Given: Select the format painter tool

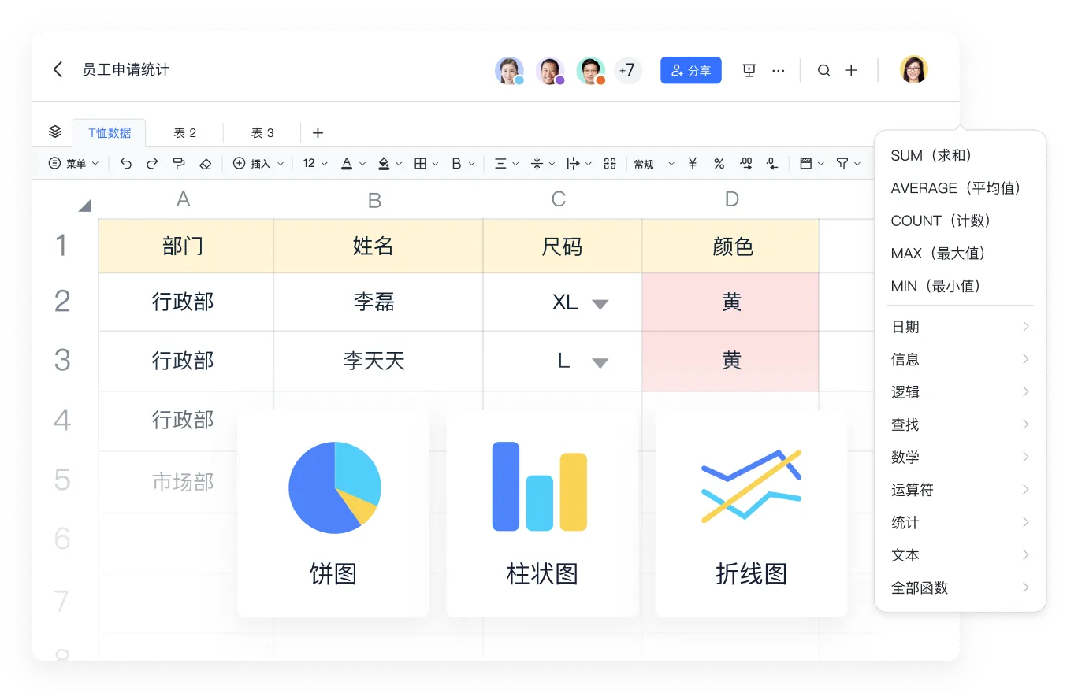Looking at the screenshot, I should click(179, 164).
